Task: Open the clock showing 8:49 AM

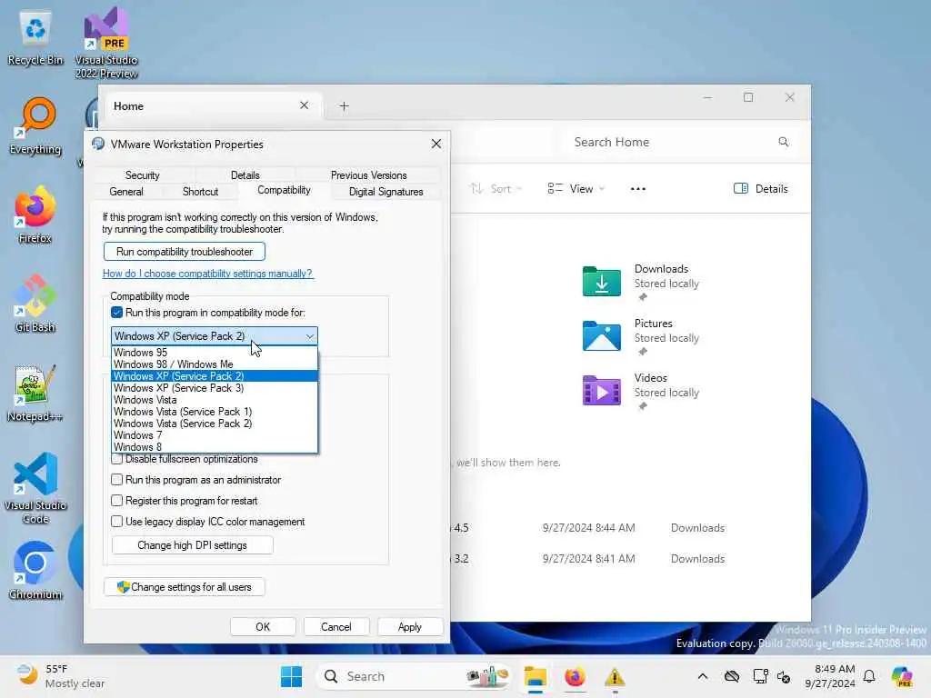Action: click(x=830, y=676)
